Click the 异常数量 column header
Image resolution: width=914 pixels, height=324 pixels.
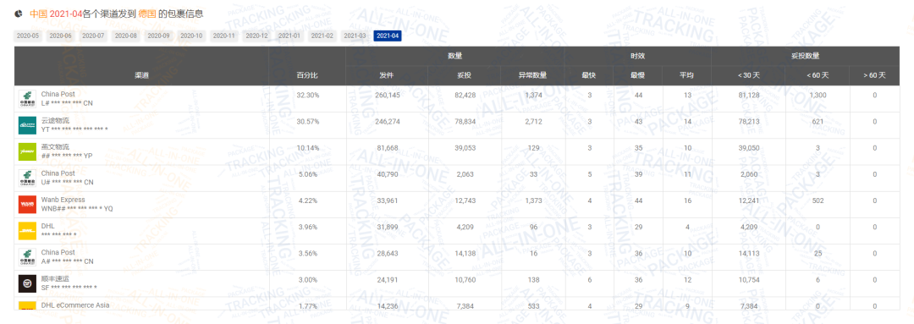pos(532,75)
